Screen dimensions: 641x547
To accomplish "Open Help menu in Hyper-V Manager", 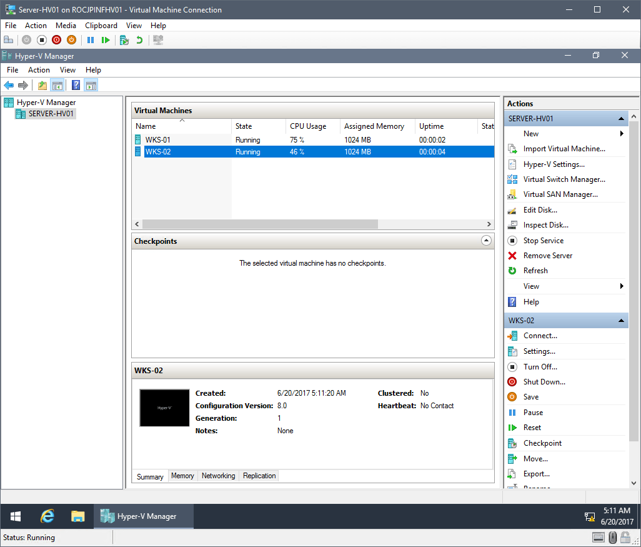I will pos(93,70).
